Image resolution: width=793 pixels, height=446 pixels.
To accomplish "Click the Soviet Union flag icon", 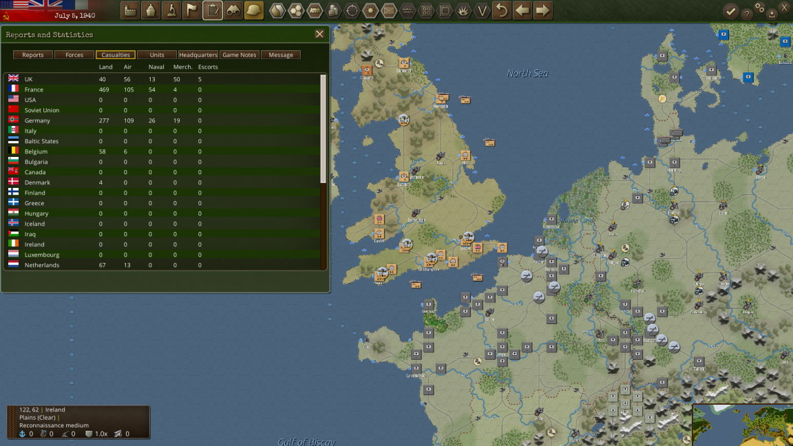I will pyautogui.click(x=14, y=109).
